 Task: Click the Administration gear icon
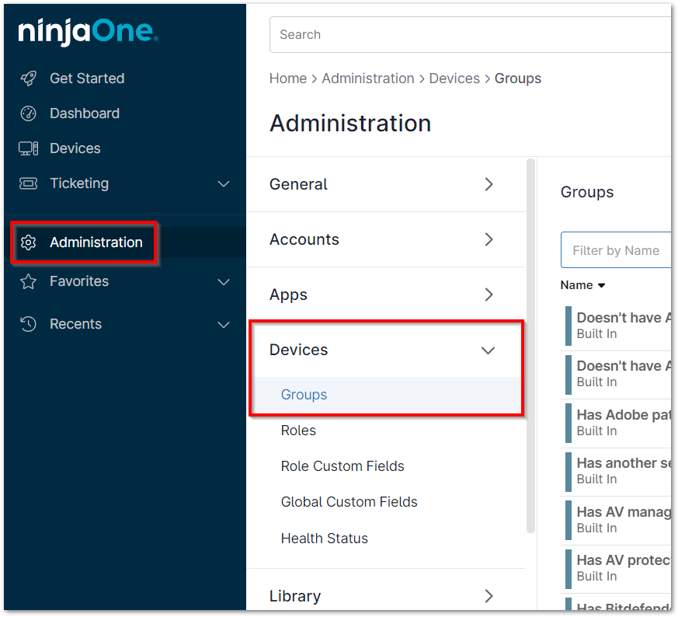click(x=29, y=242)
